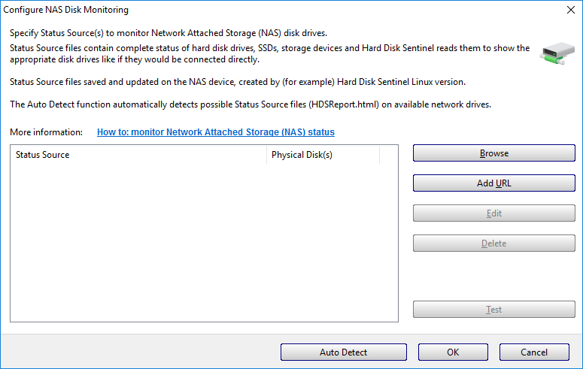Cancel the NAS configuration dialog
This screenshot has width=583, height=369.
click(x=534, y=352)
